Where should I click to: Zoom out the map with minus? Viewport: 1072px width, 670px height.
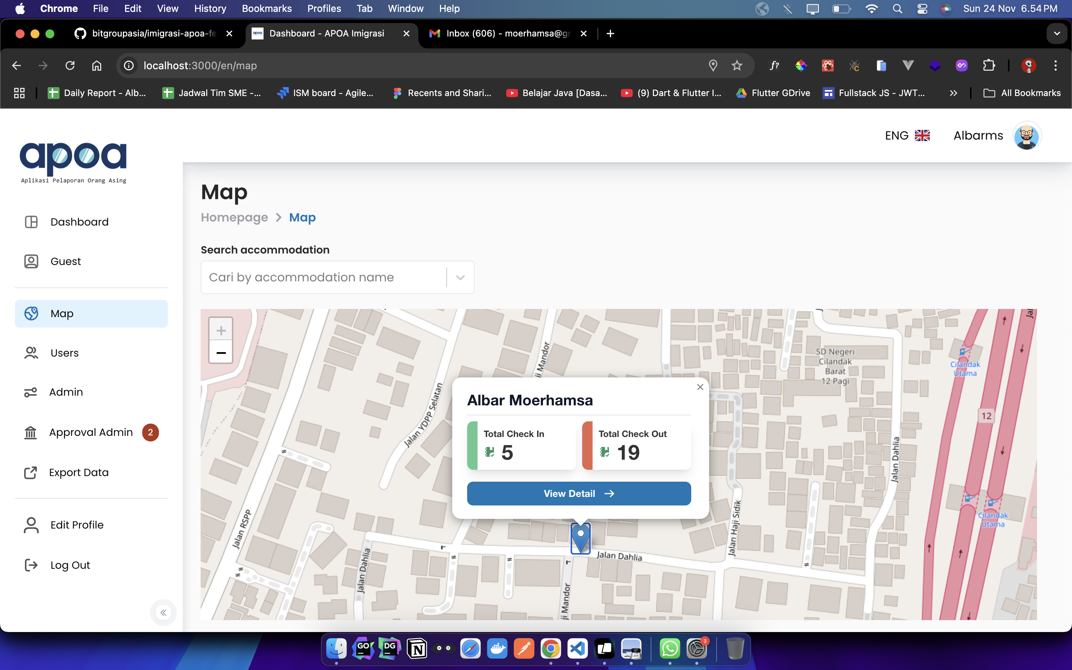click(221, 353)
